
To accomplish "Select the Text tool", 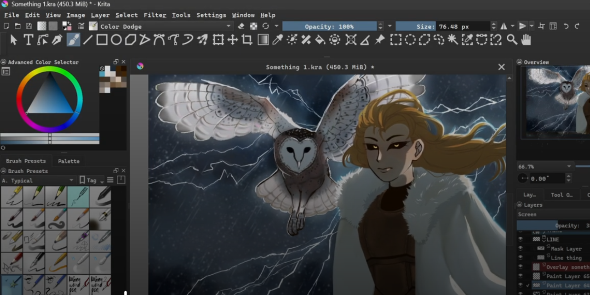I will 28,40.
